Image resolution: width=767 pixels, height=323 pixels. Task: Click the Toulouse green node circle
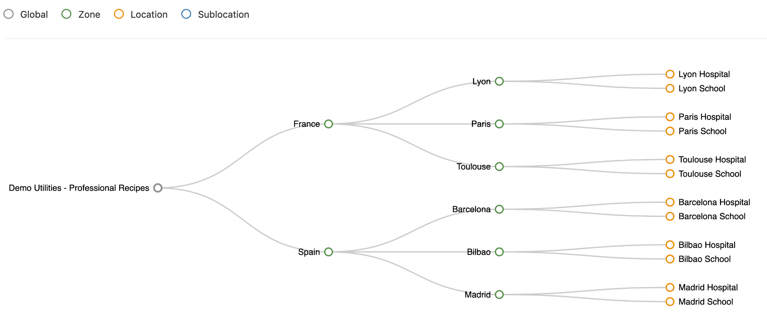click(499, 167)
